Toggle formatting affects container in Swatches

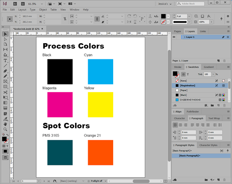point(183,74)
